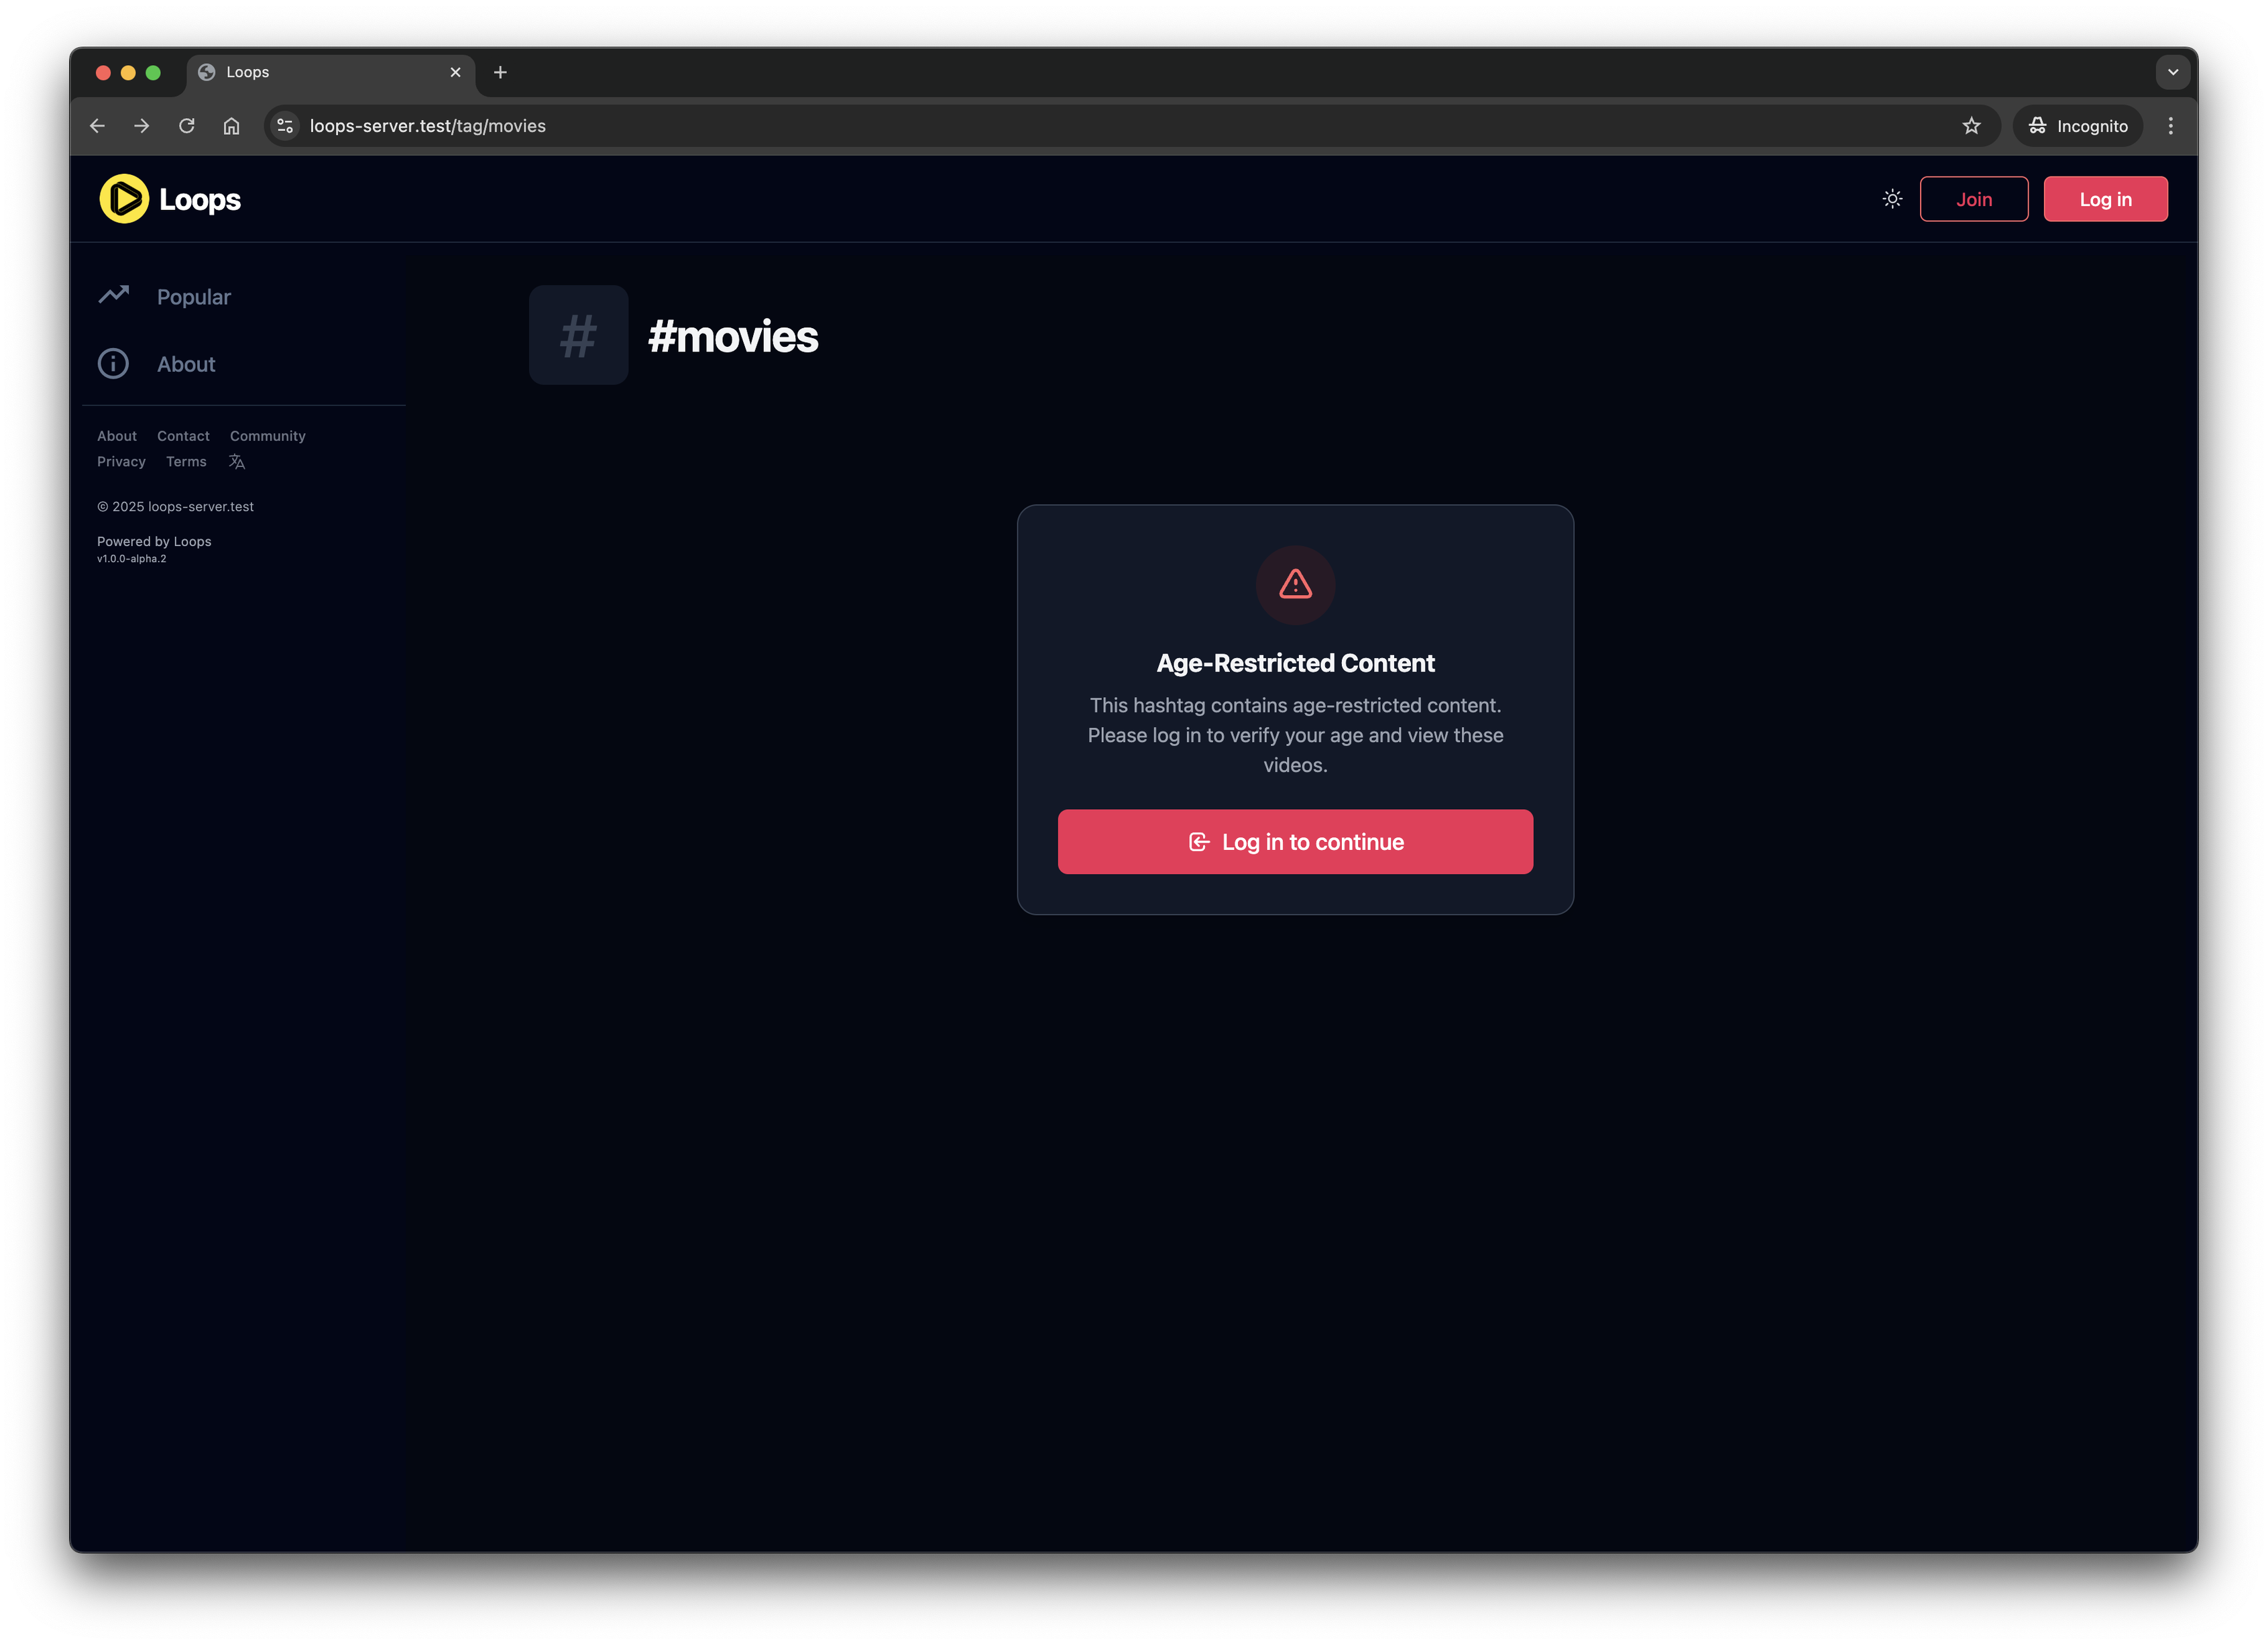The image size is (2268, 1645).
Task: Click the hashtag symbol tile
Action: point(578,335)
